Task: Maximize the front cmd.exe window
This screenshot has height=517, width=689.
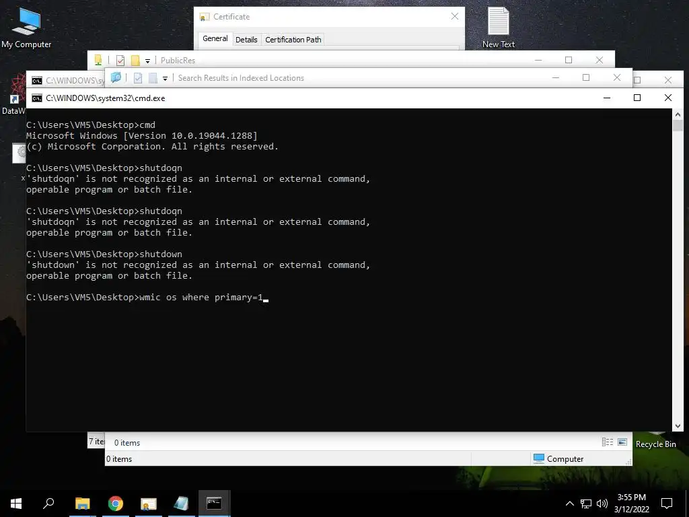Action: (x=637, y=98)
